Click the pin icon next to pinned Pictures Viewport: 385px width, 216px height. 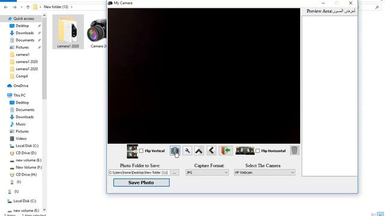click(x=39, y=47)
